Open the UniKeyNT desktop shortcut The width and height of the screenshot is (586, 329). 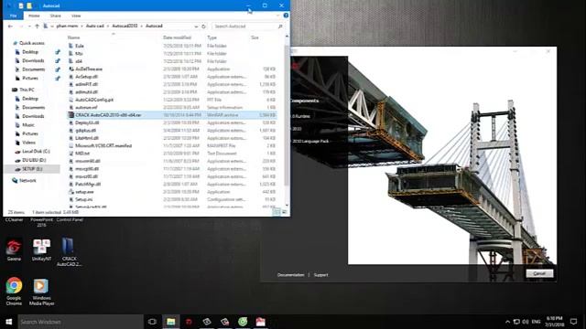(x=41, y=249)
